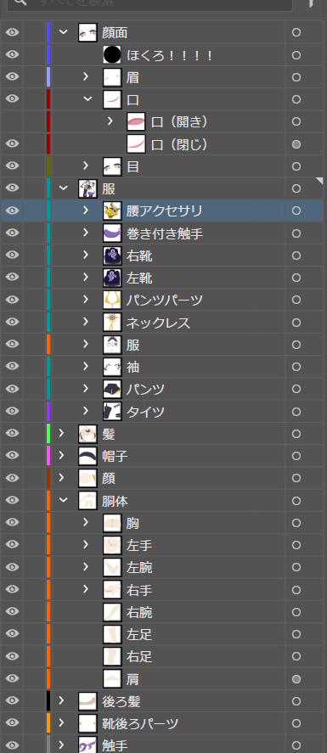Image resolution: width=327 pixels, height=753 pixels.
Task: Click the 左靴 layer thumbnail
Action: (x=112, y=278)
